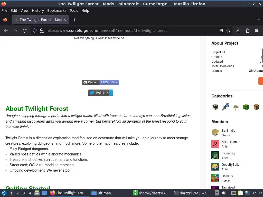Open the Bookmarks menu

[57, 11]
